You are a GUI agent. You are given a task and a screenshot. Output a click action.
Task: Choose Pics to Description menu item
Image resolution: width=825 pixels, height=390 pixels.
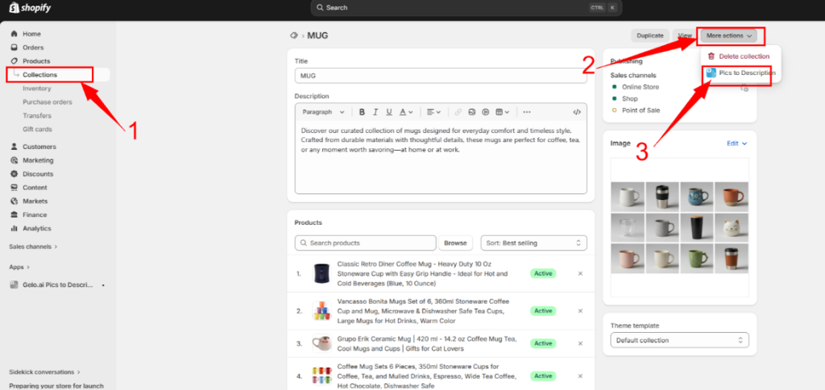740,73
